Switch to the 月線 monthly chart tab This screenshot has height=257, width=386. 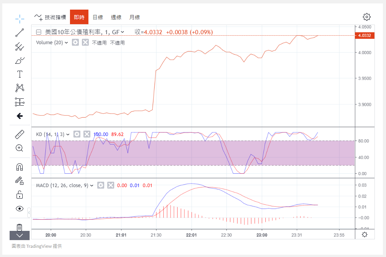(134, 17)
